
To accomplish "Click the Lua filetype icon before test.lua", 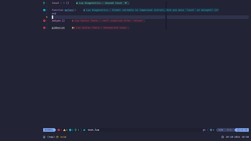I will 84,130.
